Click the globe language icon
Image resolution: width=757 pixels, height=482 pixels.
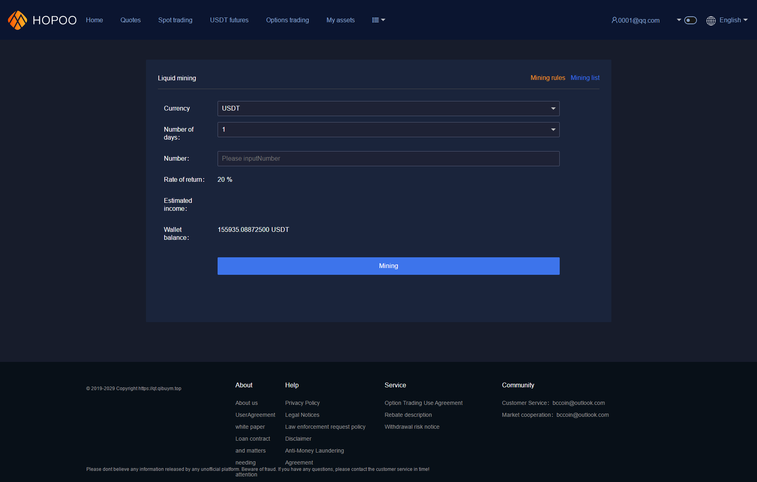click(711, 20)
